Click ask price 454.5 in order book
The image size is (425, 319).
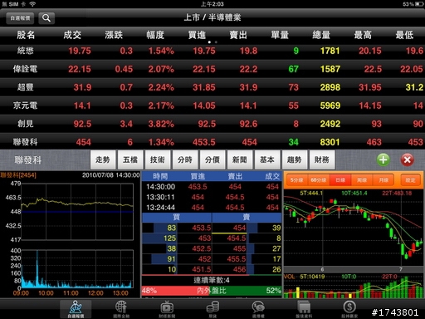point(237,238)
